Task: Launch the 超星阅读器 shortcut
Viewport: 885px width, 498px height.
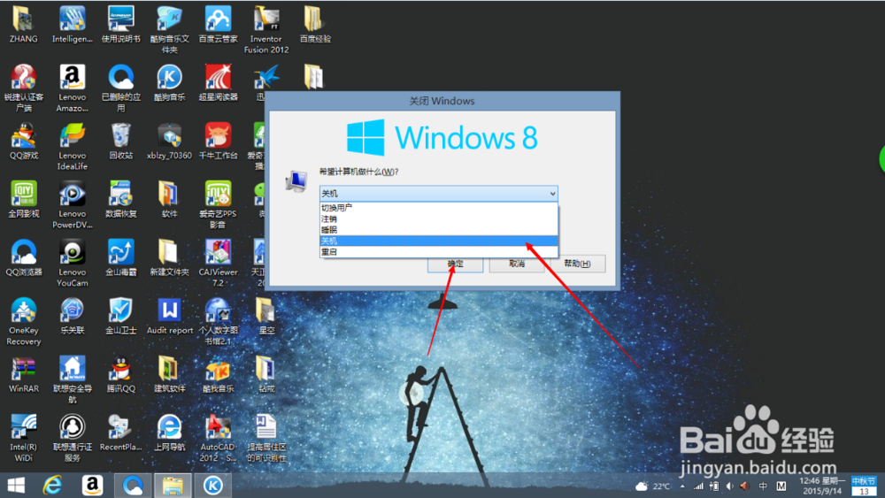Action: [x=218, y=83]
